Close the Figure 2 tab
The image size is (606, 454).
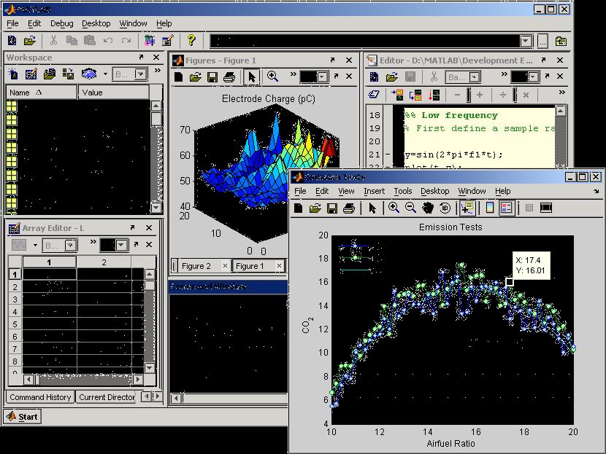(x=225, y=266)
